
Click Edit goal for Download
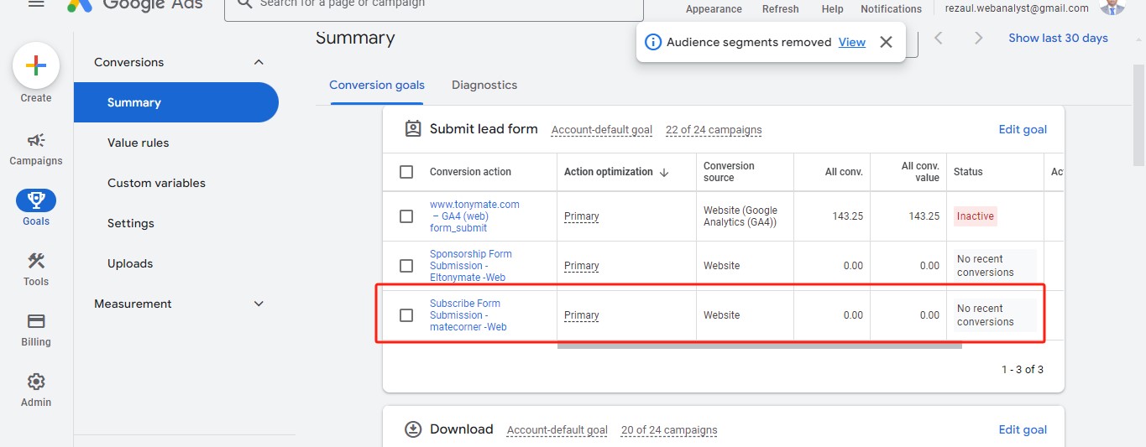coord(1023,429)
